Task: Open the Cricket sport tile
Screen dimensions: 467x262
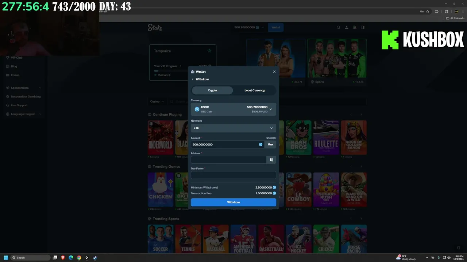Action: 326,239
